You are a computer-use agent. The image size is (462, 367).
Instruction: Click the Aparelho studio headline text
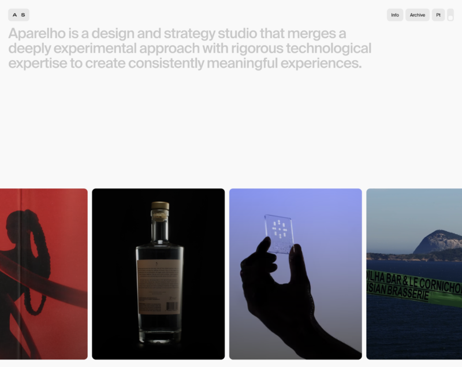189,48
